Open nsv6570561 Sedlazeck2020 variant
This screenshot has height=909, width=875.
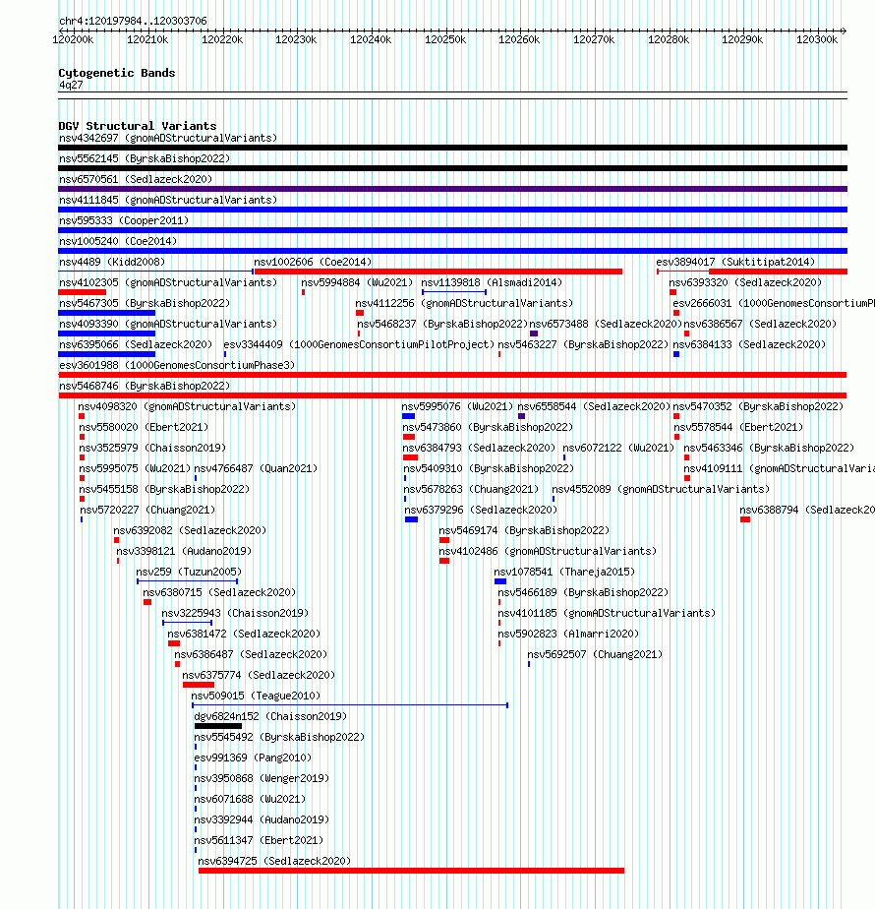pyautogui.click(x=136, y=180)
